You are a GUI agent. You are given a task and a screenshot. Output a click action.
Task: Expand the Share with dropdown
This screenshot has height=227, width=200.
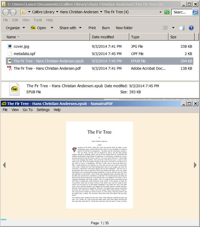pos(80,28)
